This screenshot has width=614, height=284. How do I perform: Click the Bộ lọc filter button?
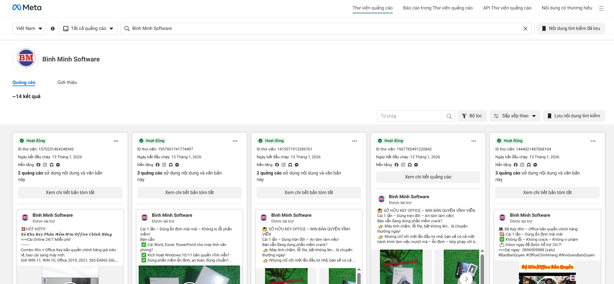coord(472,116)
